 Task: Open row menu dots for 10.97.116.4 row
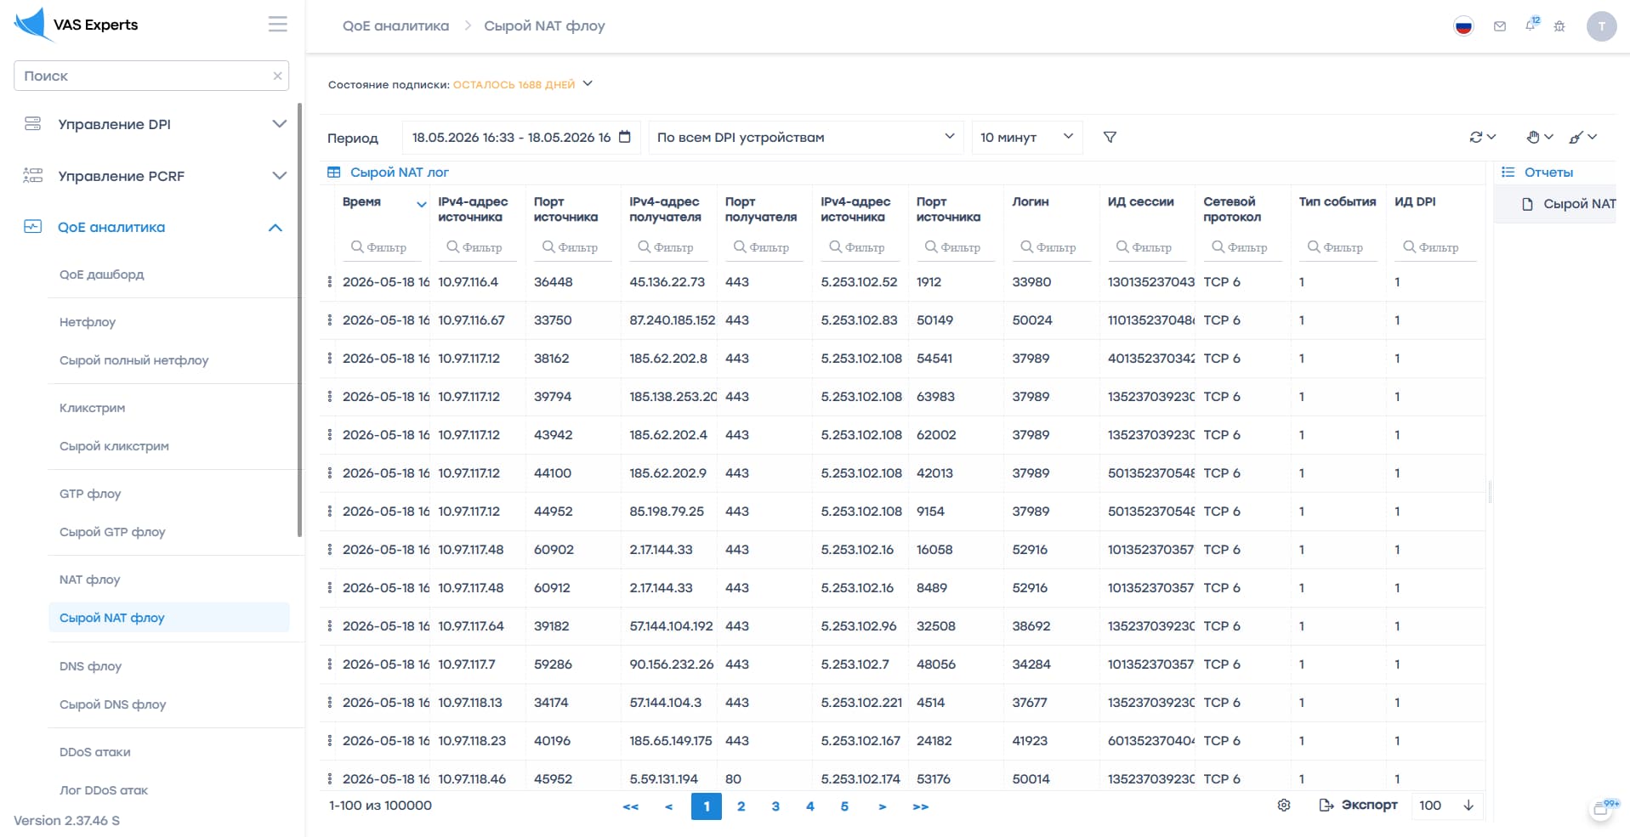coord(330,281)
